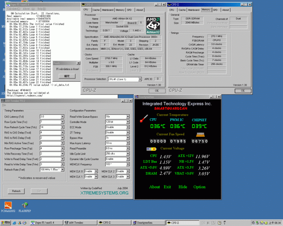This screenshot has width=283, height=226.
Task: Click the memory Frequency 270.1 MHz field
Action: tap(217, 37)
